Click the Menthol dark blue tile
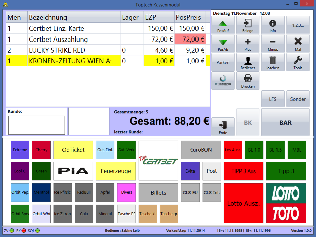This screenshot has width=316, height=237. (x=41, y=192)
